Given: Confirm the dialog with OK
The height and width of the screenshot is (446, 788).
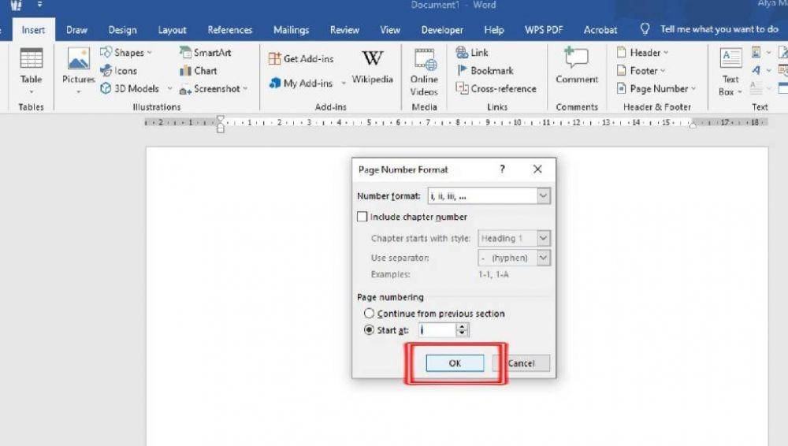Looking at the screenshot, I should [455, 363].
